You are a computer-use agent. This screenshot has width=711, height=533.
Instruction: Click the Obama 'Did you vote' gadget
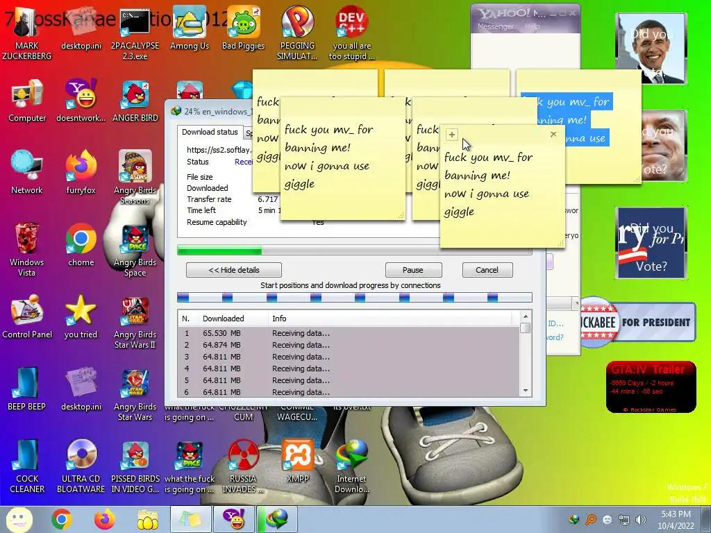click(651, 49)
